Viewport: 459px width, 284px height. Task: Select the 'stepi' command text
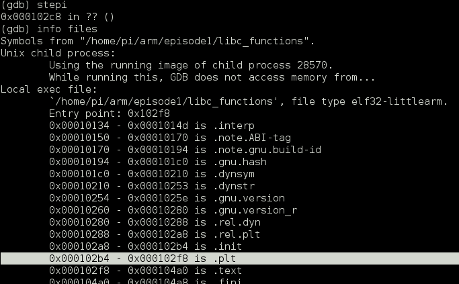tap(52, 5)
